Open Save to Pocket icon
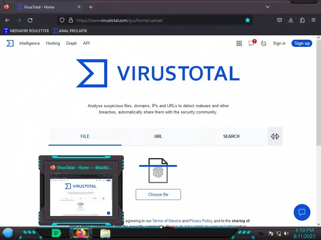The width and height of the screenshot is (321, 240). 279,20
